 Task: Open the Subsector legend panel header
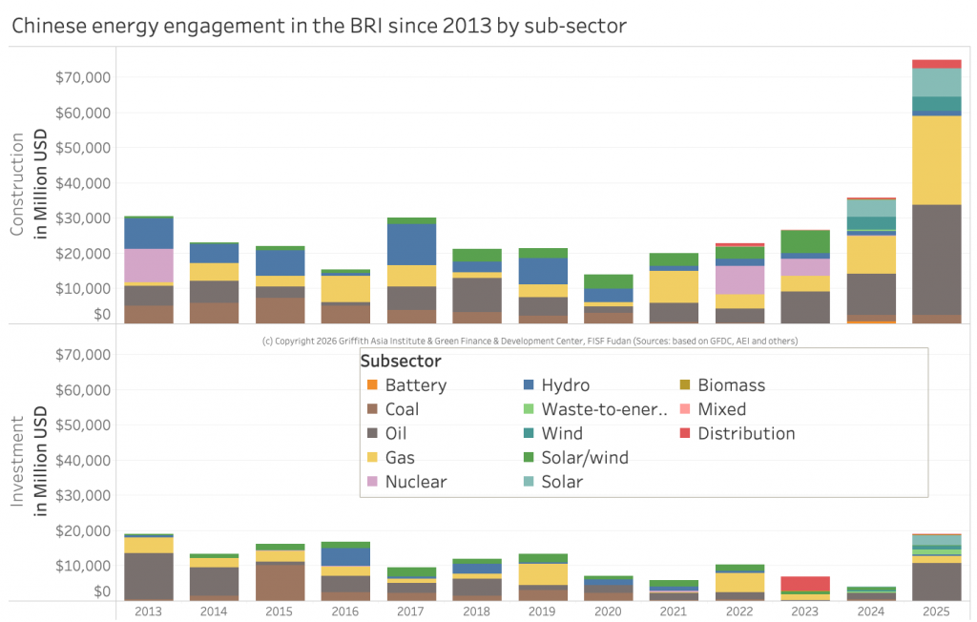pos(401,361)
